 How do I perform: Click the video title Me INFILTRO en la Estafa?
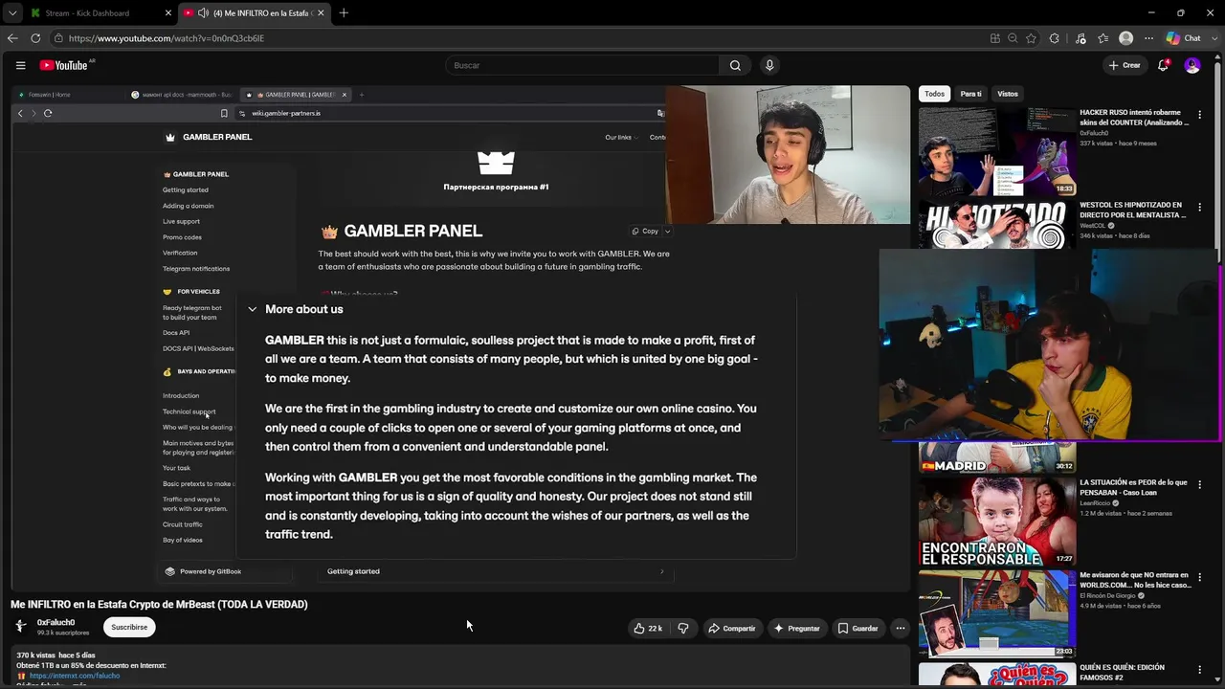159,604
